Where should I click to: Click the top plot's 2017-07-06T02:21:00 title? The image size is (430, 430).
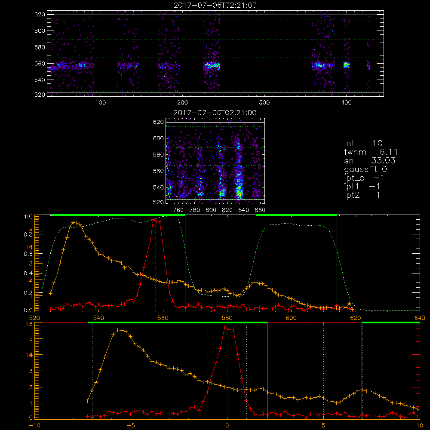click(215, 5)
